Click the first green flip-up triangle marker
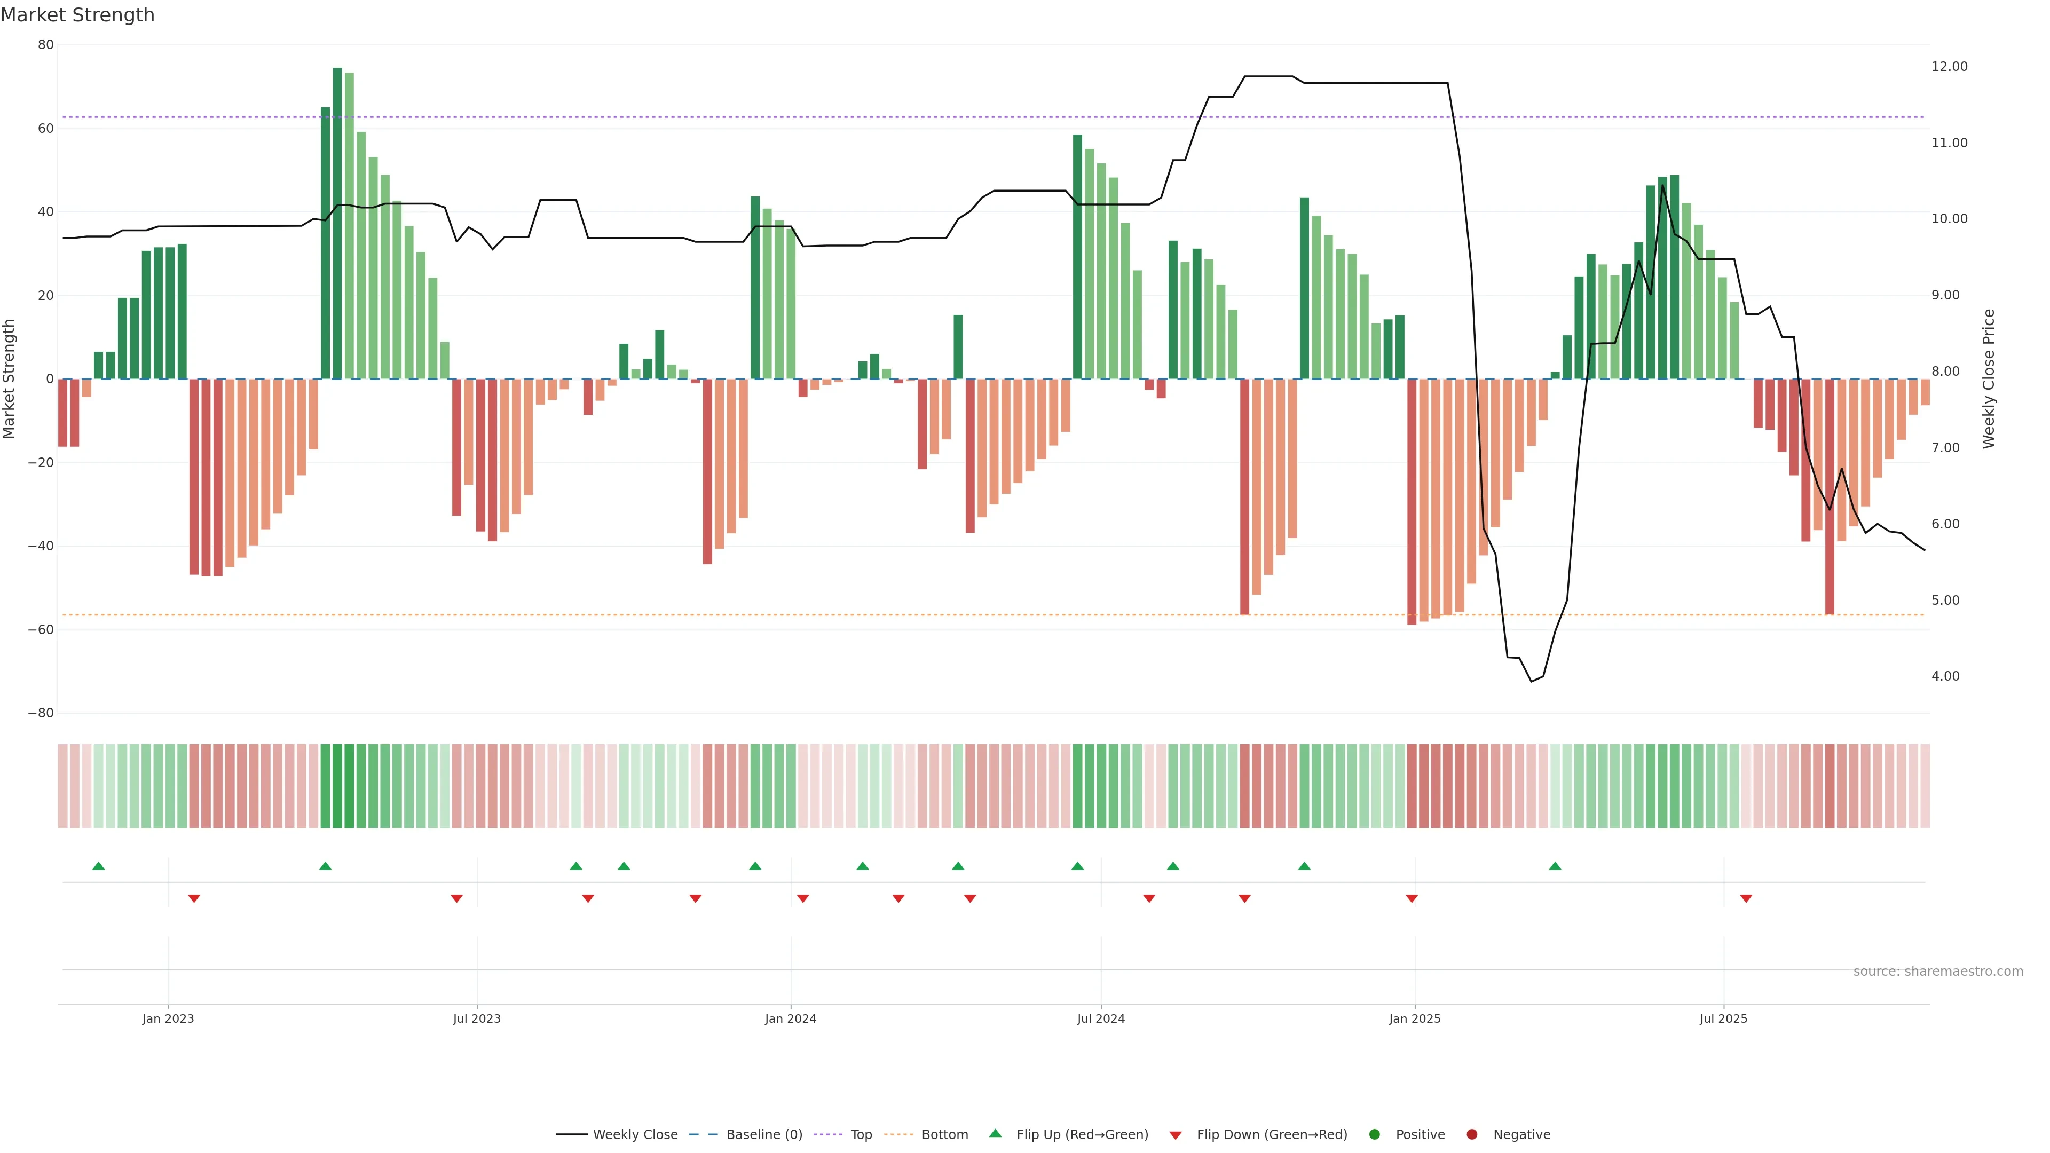Image resolution: width=2050 pixels, height=1153 pixels. tap(99, 866)
